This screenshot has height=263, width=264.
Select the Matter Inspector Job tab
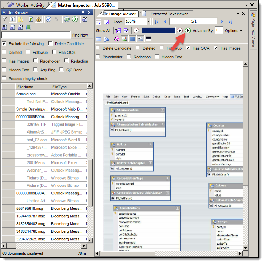click(x=84, y=5)
